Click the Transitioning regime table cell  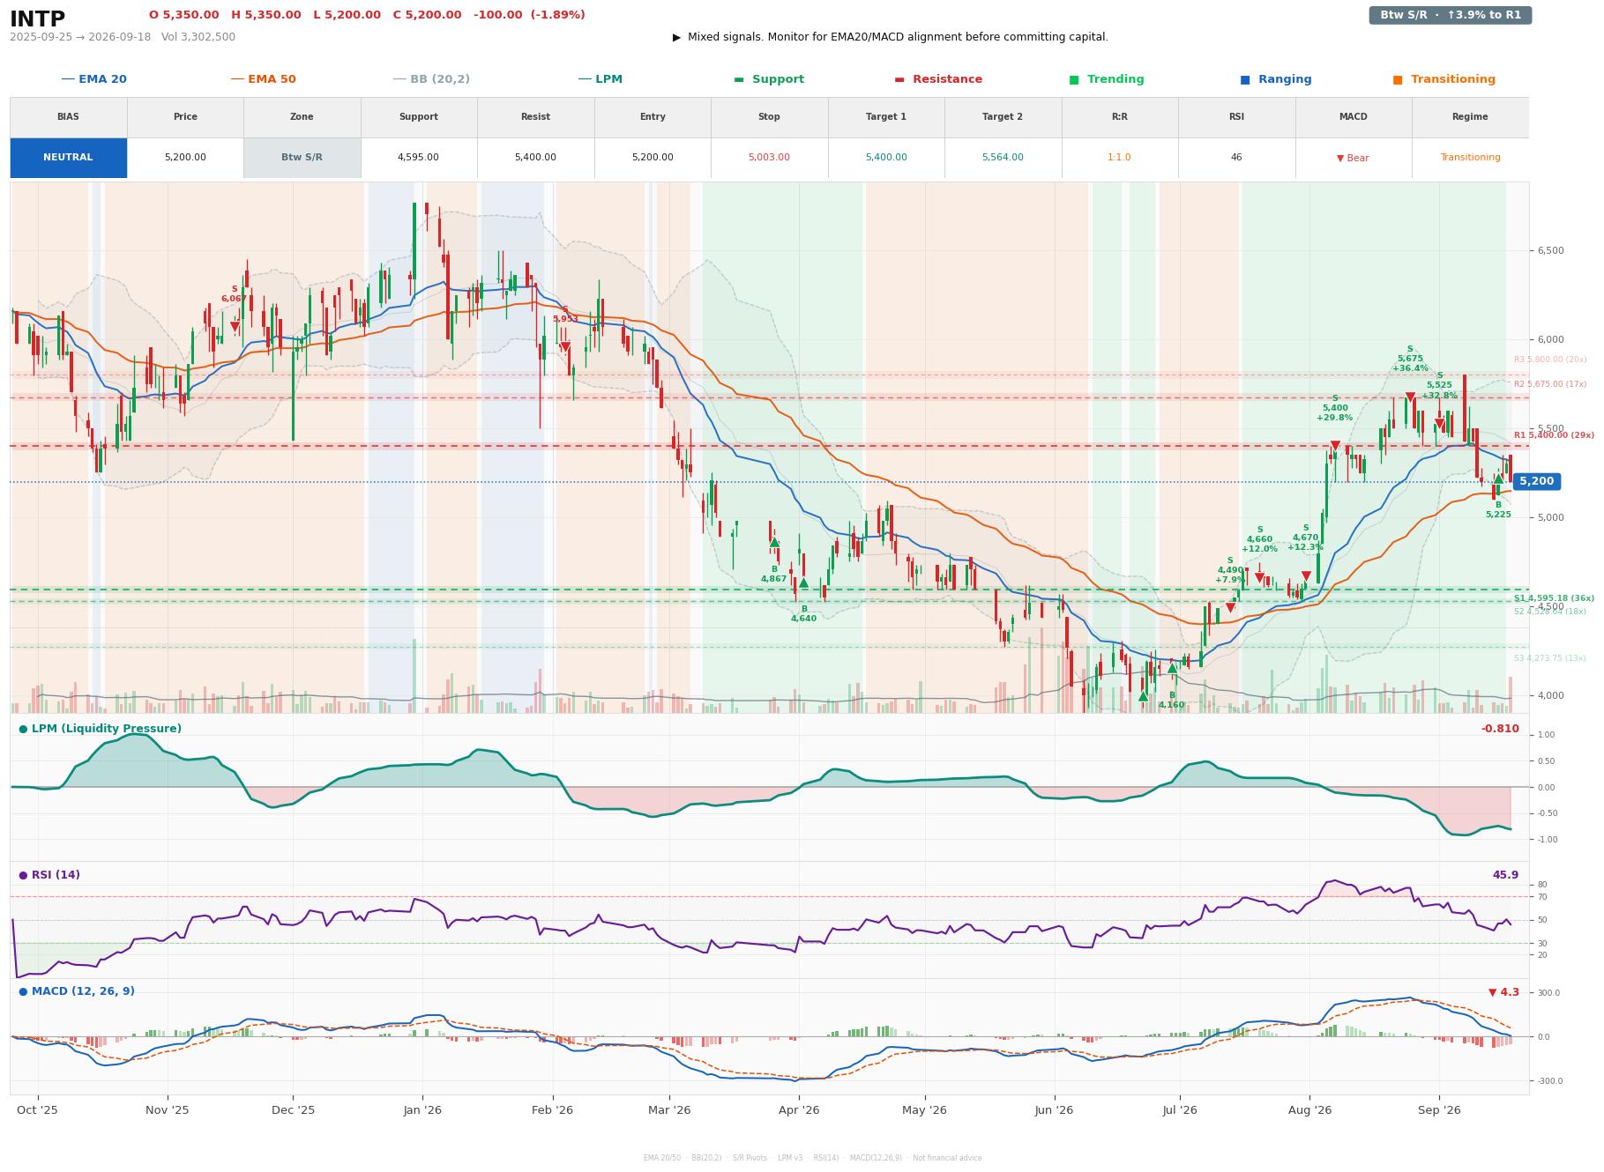[1470, 158]
